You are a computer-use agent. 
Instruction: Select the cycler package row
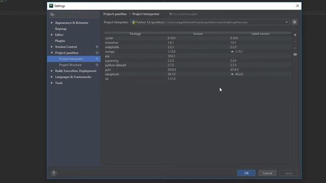click(x=198, y=38)
